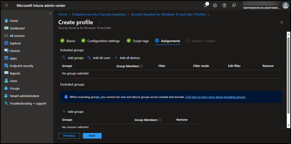Open the account avatar menu
Screen dimensions: 291x144
tap(285, 5)
